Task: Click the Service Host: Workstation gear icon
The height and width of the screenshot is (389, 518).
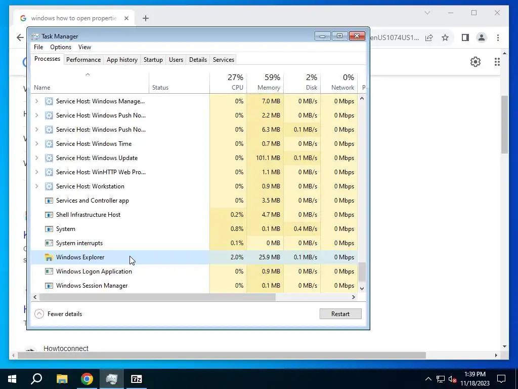Action: point(49,186)
